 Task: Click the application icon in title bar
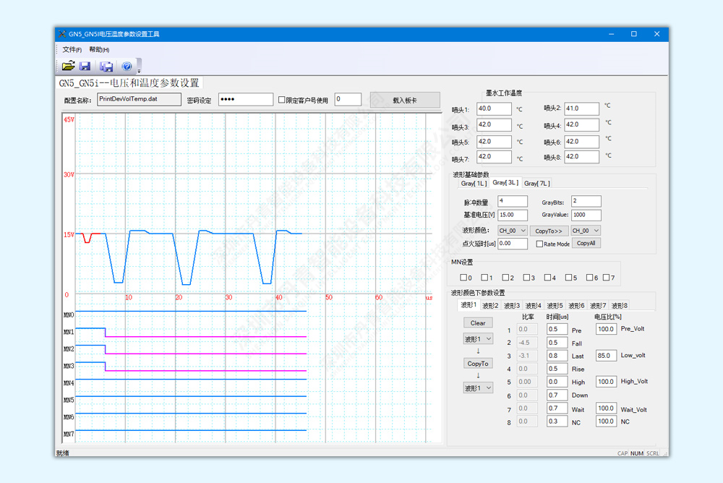62,34
